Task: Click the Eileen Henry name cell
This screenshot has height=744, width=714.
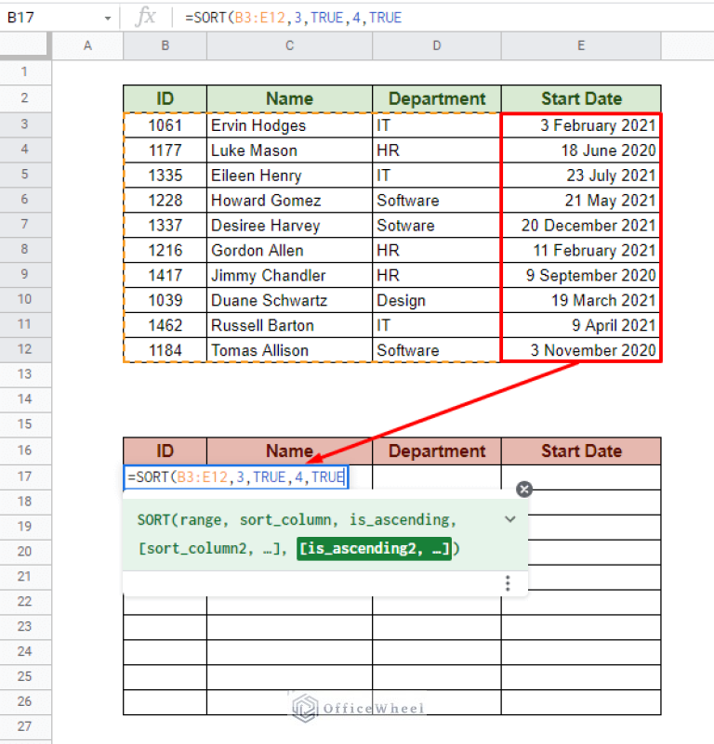Action: coord(289,176)
